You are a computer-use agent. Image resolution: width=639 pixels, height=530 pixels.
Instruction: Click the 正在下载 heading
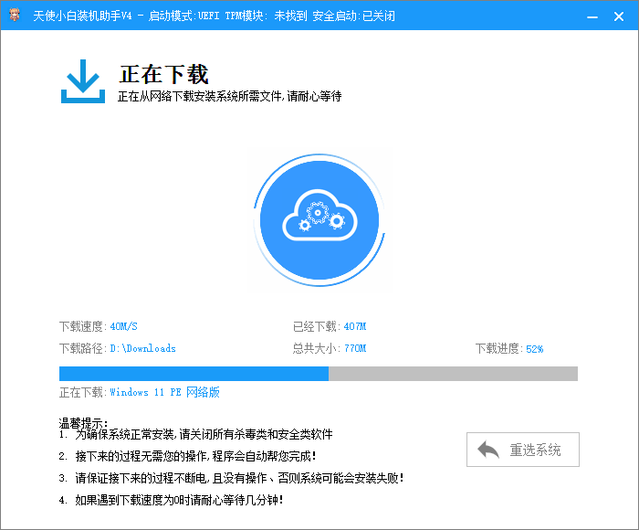(163, 74)
